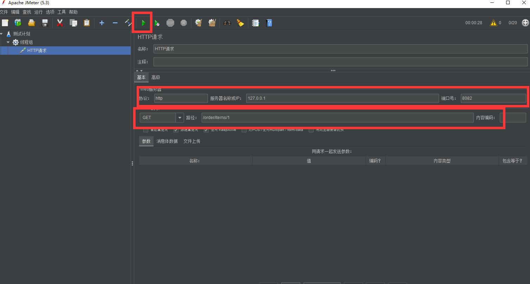Open the 编辑 menu

[x=15, y=12]
